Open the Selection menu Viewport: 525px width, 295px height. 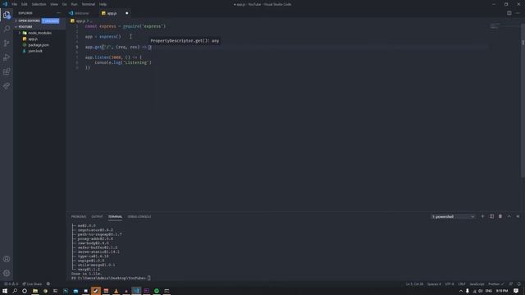[39, 4]
